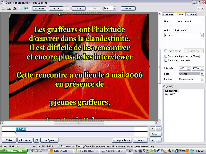This screenshot has height=154, width=206.
Task: Click the small redo arrow next to Annuler
Action: (66, 8)
